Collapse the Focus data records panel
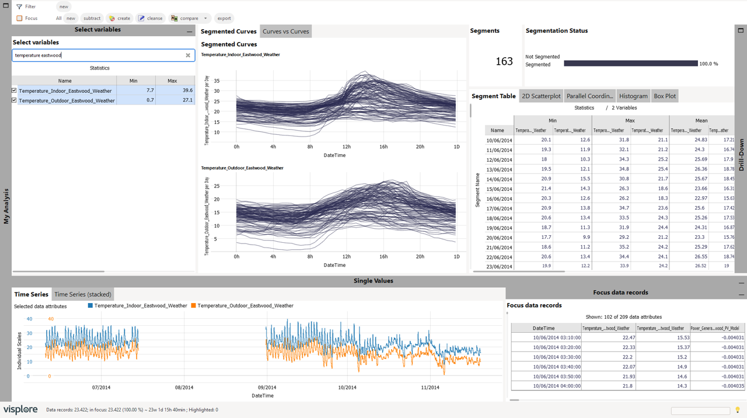 coord(741,295)
